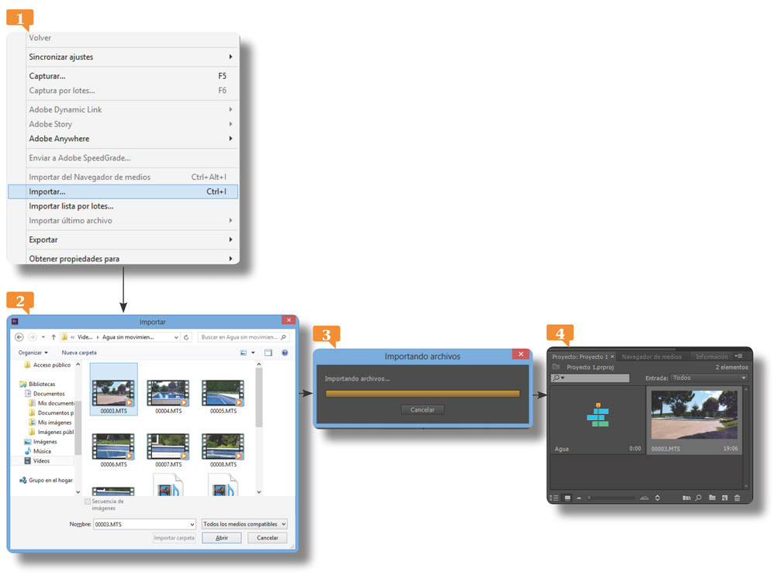Click refresh icon beside the address path
Image resolution: width=774 pixels, height=579 pixels.
pos(187,337)
